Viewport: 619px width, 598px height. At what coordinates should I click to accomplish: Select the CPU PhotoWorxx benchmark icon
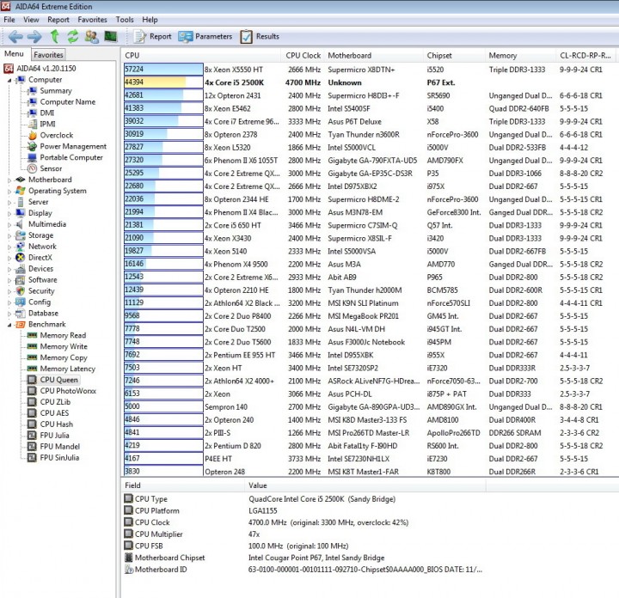click(32, 391)
